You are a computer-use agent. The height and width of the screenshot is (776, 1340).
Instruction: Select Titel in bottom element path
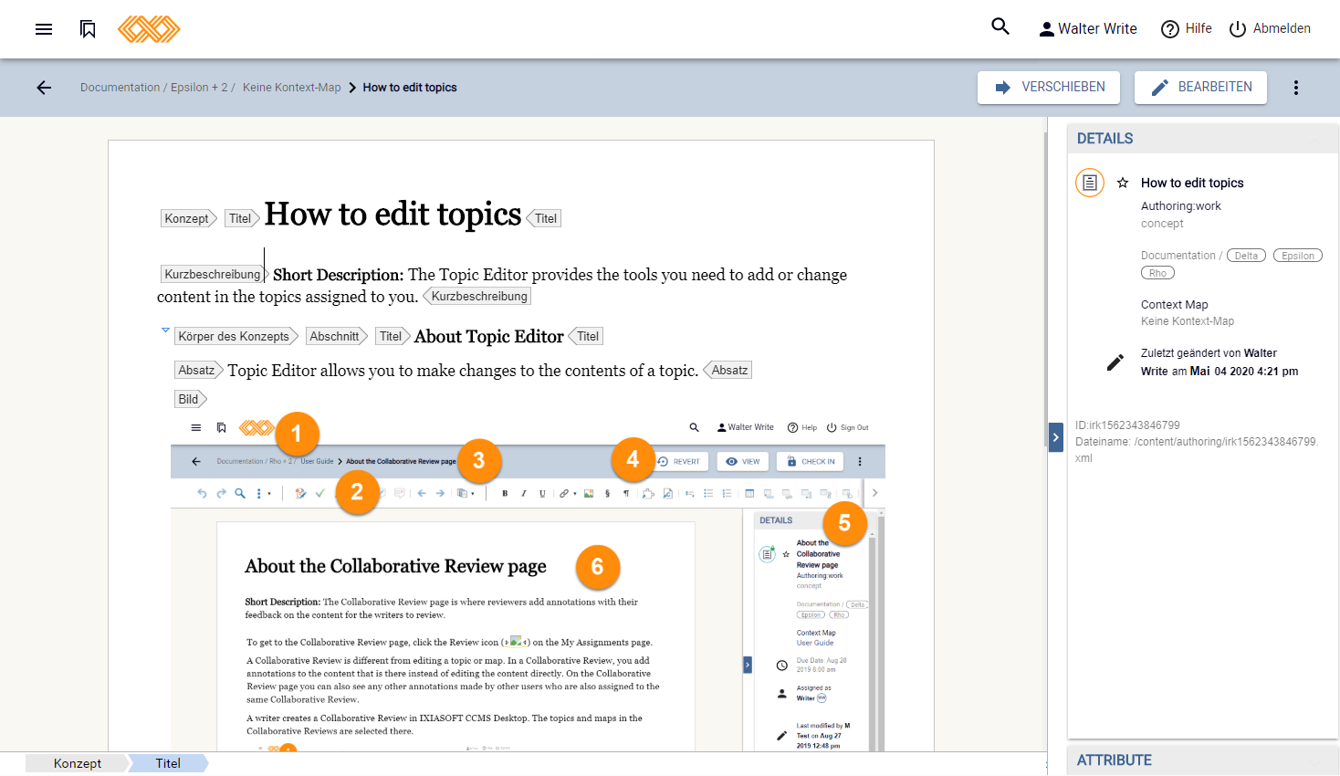(168, 763)
